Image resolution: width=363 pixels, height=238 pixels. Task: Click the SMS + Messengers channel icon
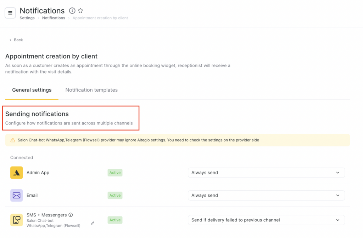pos(16,220)
